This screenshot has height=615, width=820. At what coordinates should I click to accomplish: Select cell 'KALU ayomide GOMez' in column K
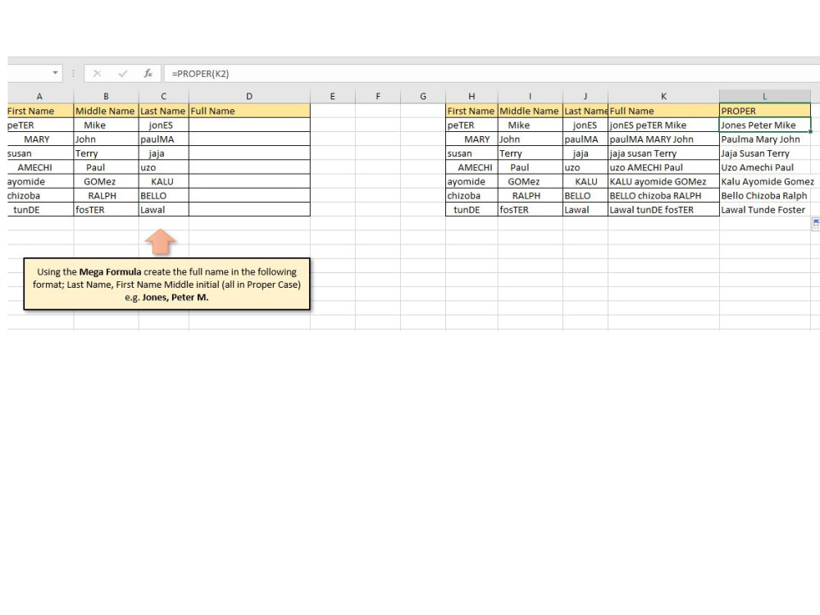coord(663,181)
